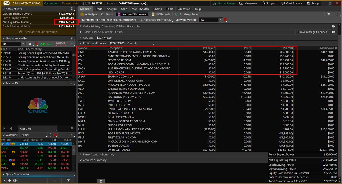Collapse the Account Info panel
The image size is (342, 184).
3,9
